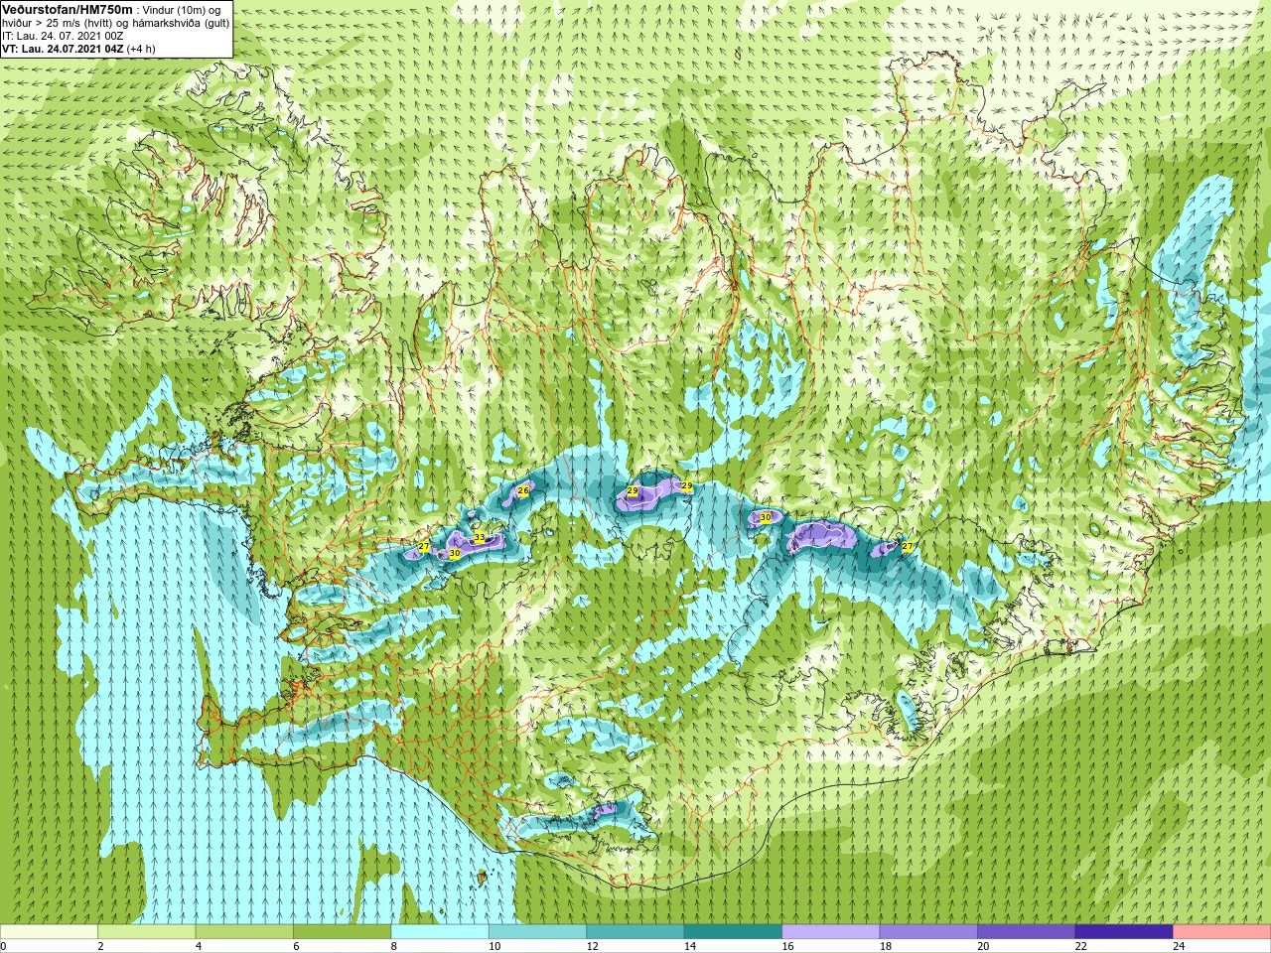Click the '0' tick on the color scale
The width and height of the screenshot is (1271, 953).
click(x=4, y=946)
